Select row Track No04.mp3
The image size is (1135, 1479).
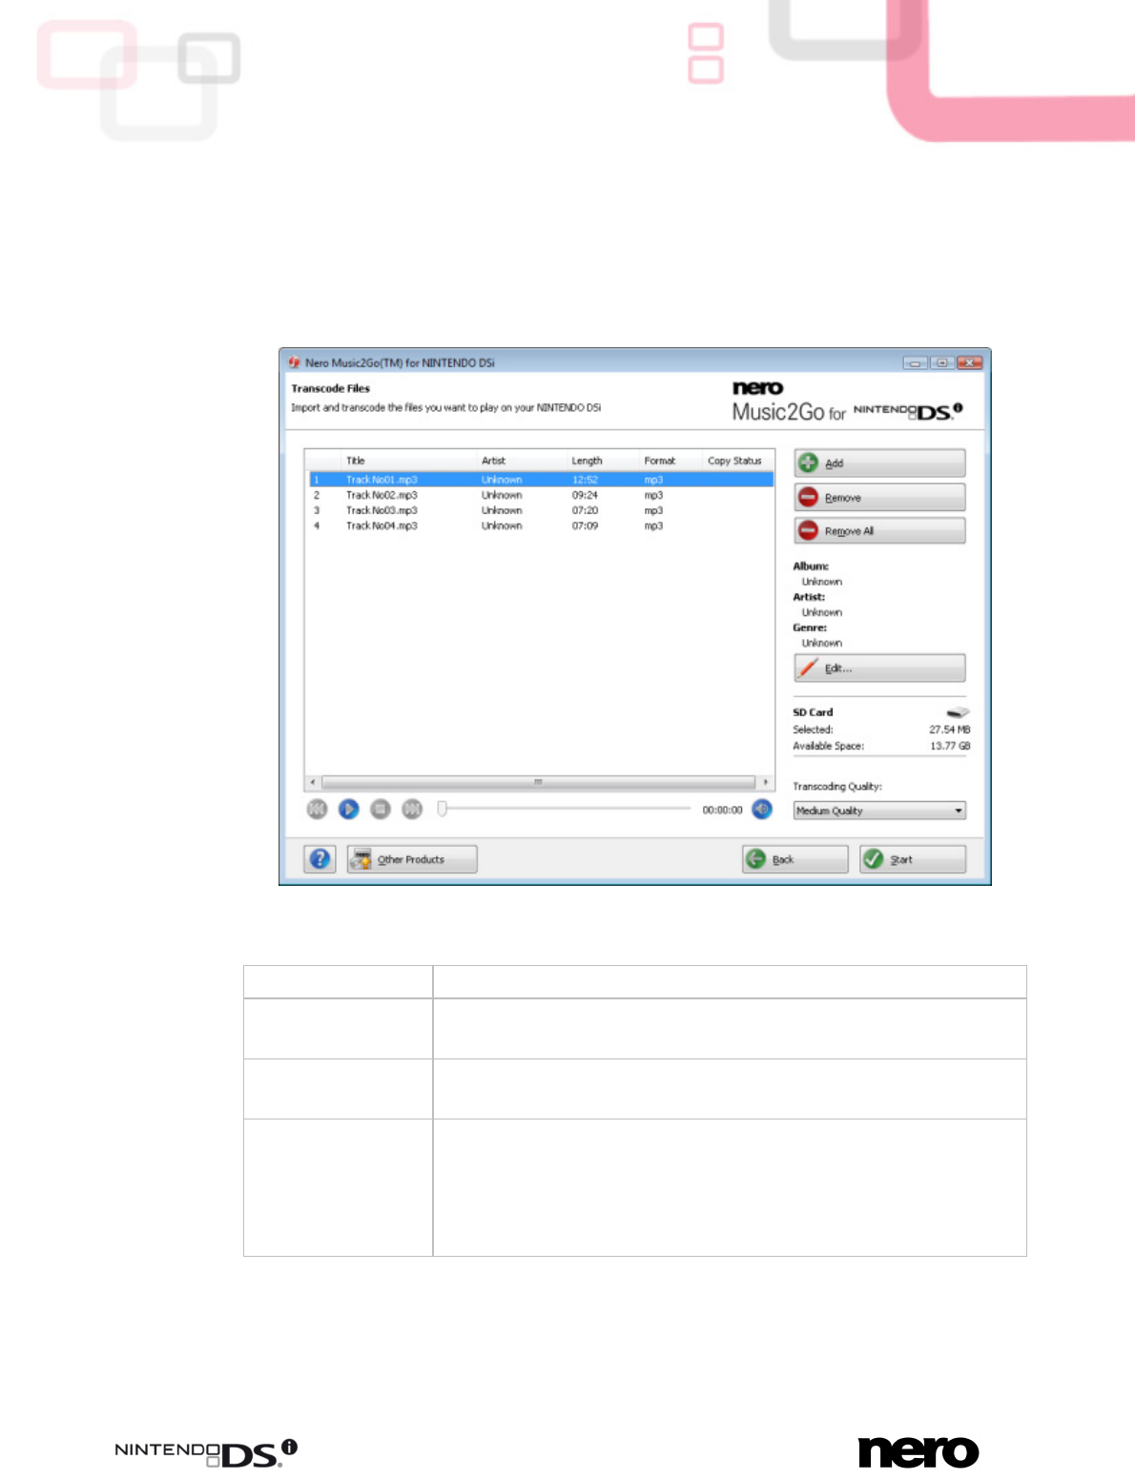tap(541, 525)
